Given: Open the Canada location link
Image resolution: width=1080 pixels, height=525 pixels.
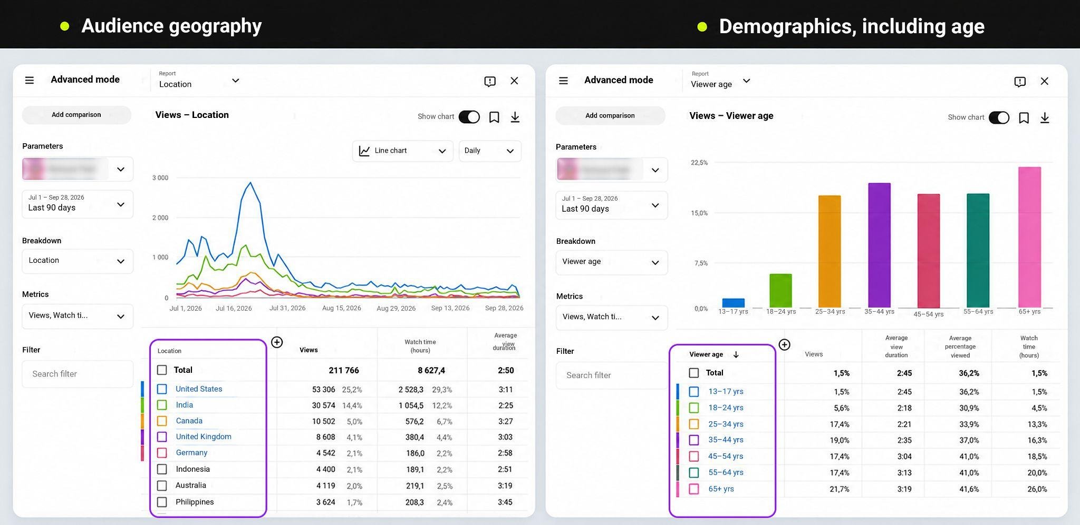Looking at the screenshot, I should [189, 421].
